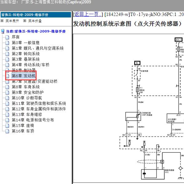Click document icon beside 第11章 驾驶员信息
The image size is (184, 184).
7,104
